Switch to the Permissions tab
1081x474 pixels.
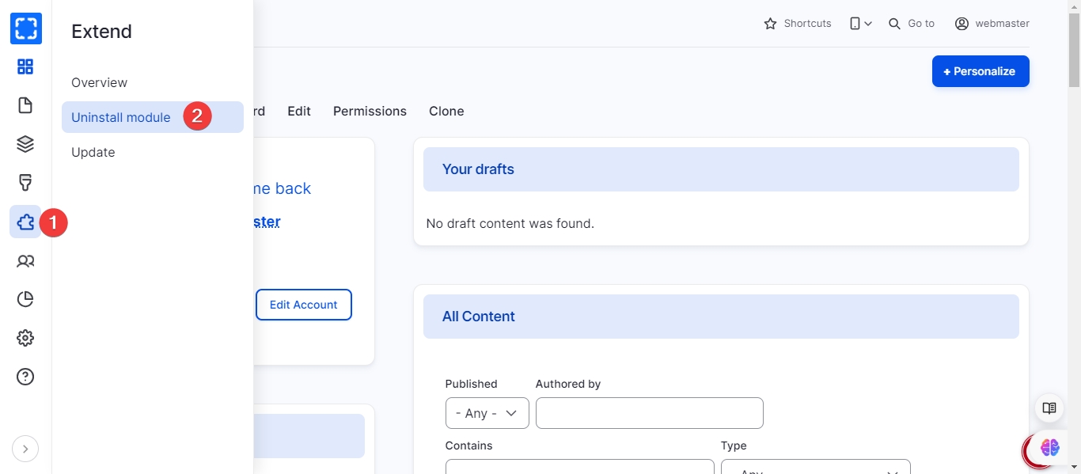coord(370,111)
